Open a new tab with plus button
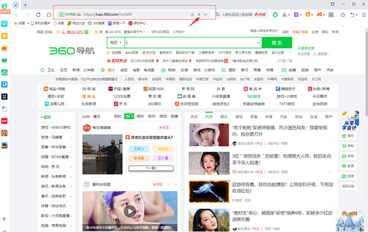 (25, 5)
